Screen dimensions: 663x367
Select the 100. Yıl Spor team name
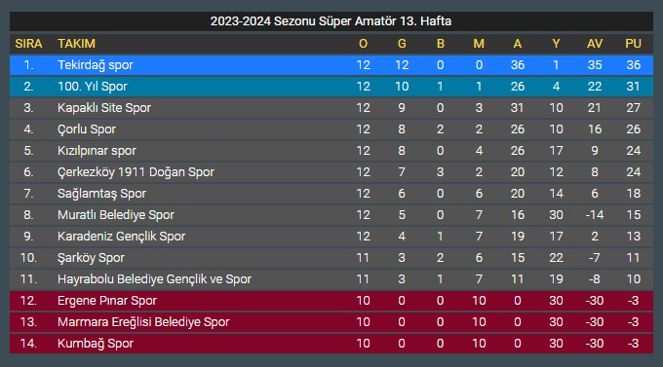point(93,87)
